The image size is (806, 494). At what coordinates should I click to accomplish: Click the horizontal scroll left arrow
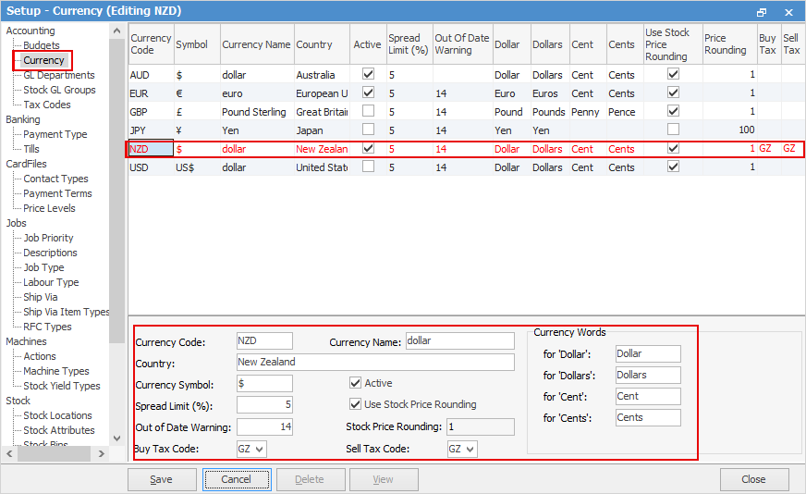[x=9, y=454]
